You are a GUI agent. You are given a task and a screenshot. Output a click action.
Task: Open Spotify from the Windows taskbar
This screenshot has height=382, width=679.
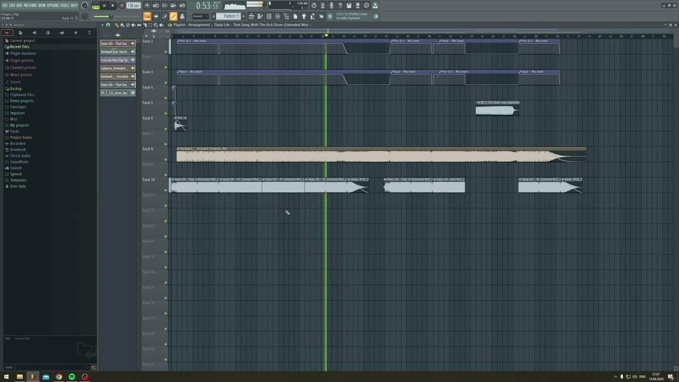pos(72,377)
